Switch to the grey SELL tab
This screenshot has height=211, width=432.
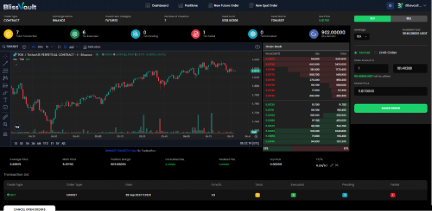(x=409, y=19)
